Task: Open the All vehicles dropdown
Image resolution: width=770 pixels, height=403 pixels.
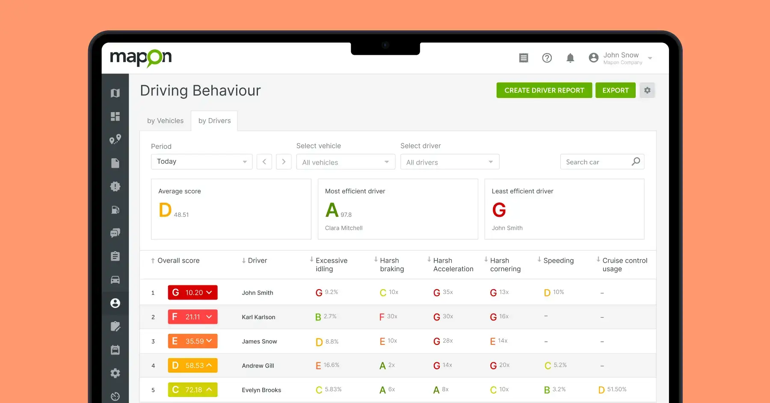Action: pos(345,162)
